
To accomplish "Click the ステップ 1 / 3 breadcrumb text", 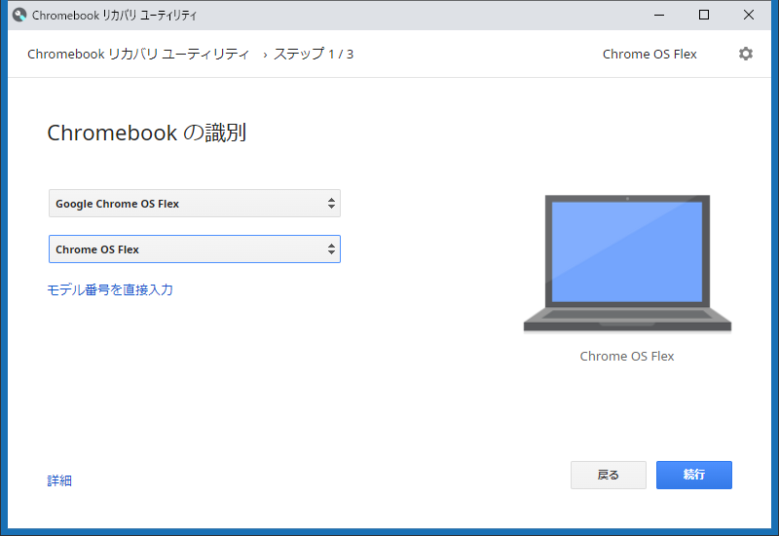I will click(x=314, y=54).
